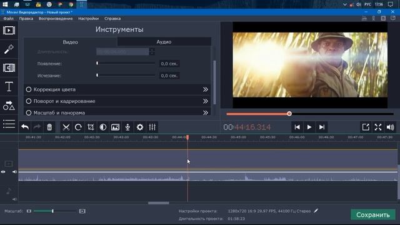Open the Titles text panel

click(9, 86)
